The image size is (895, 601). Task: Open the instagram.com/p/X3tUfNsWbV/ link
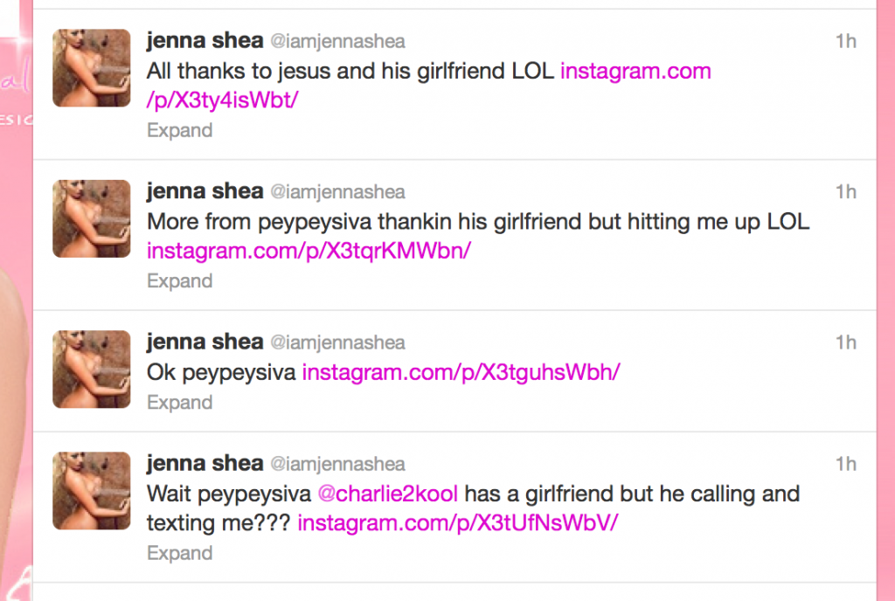pos(458,523)
